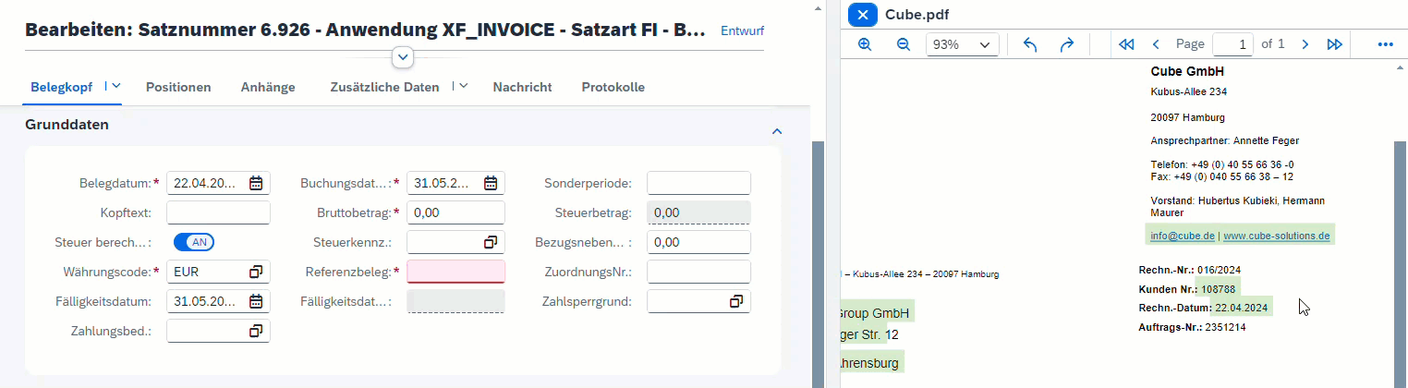Viewport: 1408px width, 388px height.
Task: Open the 93% zoom level dropdown
Action: point(963,44)
